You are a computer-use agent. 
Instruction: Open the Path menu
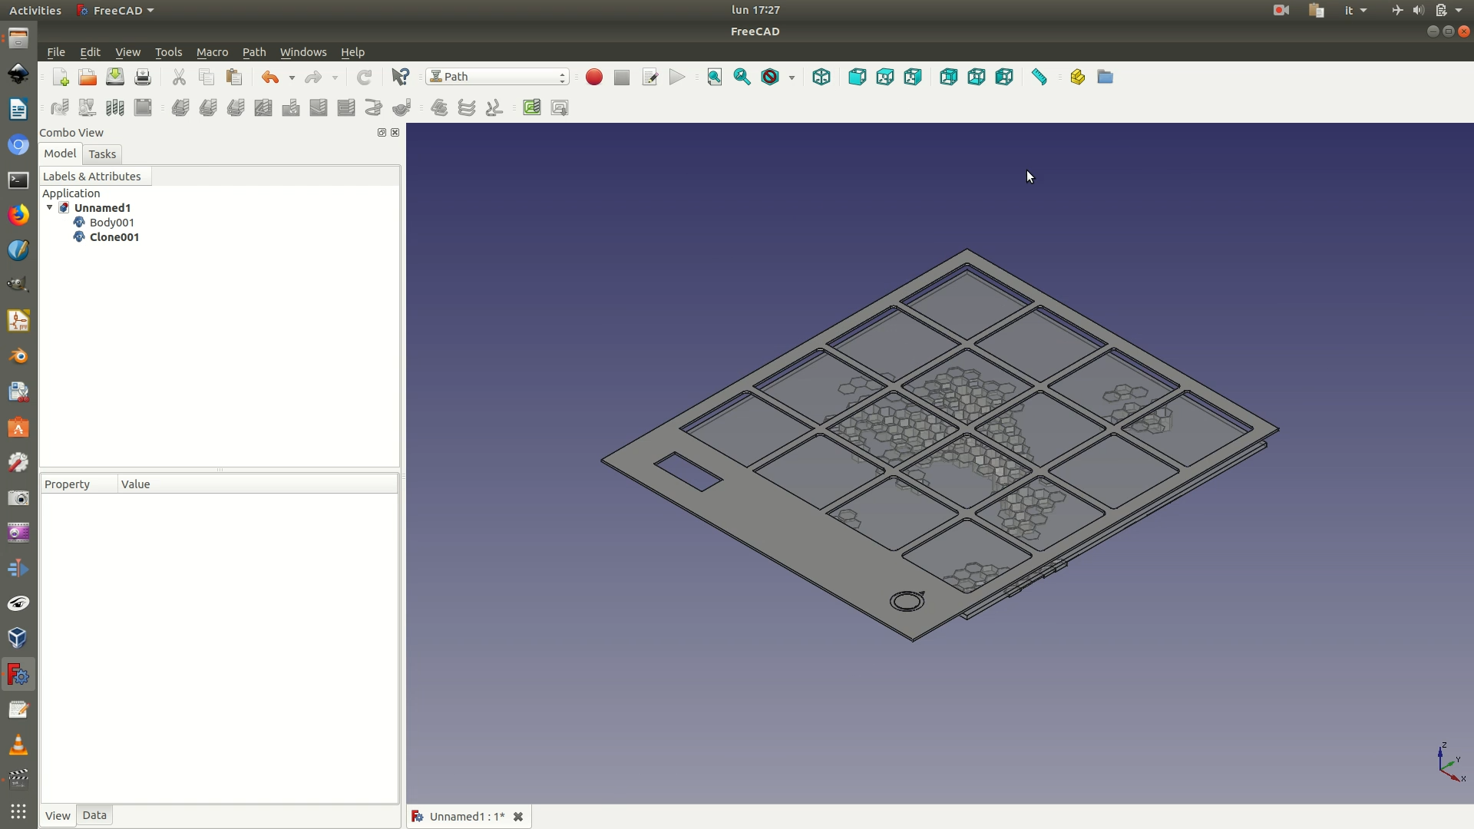[254, 52]
